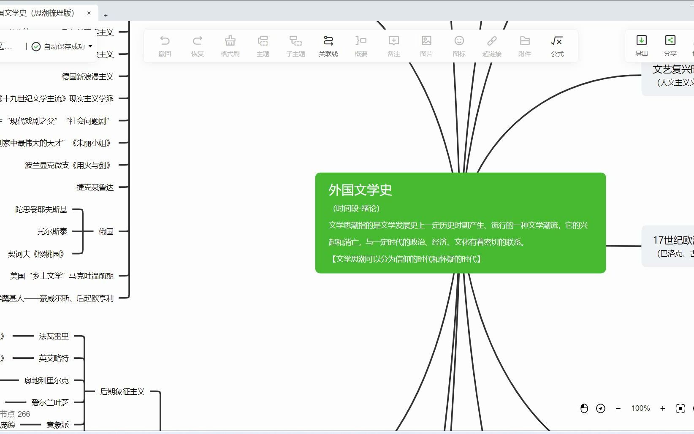Click the 节点 266 node count text
Image resolution: width=694 pixels, height=434 pixels.
coord(15,414)
